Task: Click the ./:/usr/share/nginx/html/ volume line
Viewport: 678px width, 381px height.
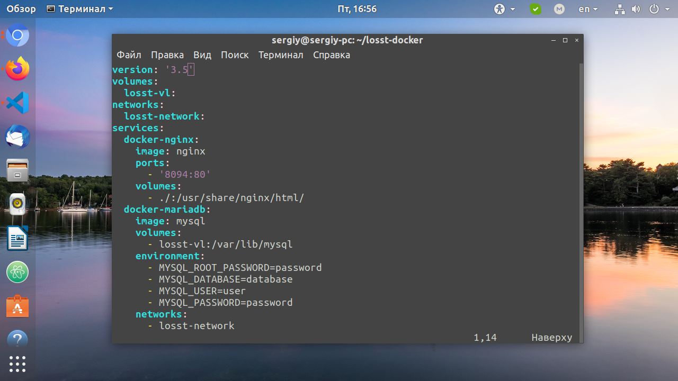Action: (x=226, y=198)
